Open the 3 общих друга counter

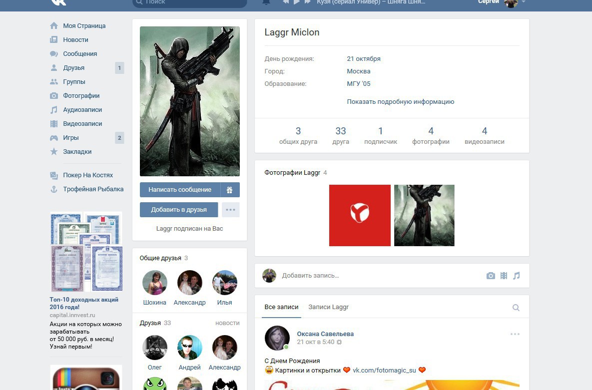298,136
